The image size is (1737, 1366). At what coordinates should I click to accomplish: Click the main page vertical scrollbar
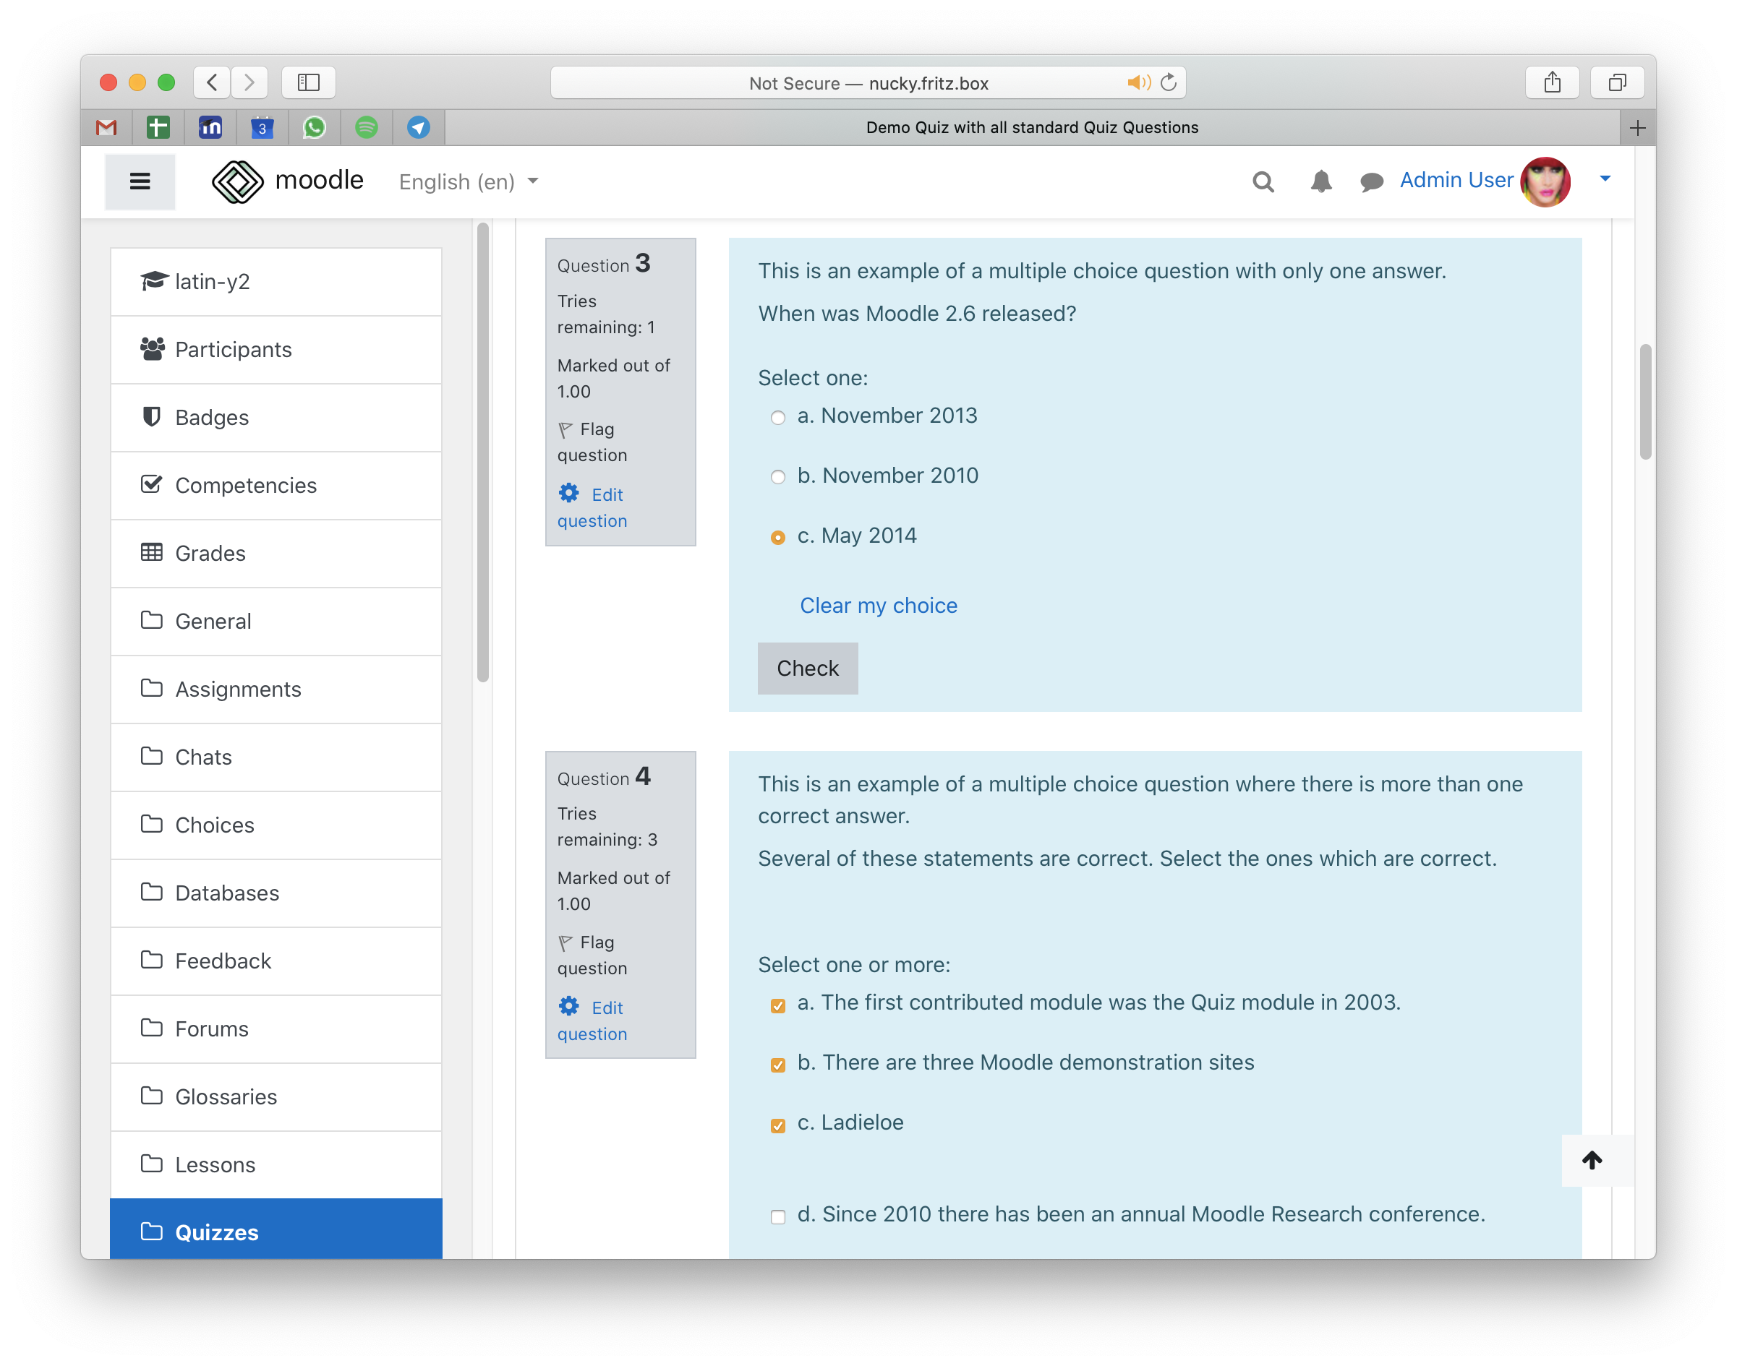point(1645,401)
